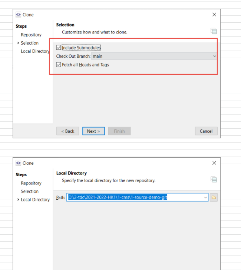The width and height of the screenshot is (241, 270).
Task: Select Selection step in the Local Directory dialog
Action: click(x=30, y=192)
